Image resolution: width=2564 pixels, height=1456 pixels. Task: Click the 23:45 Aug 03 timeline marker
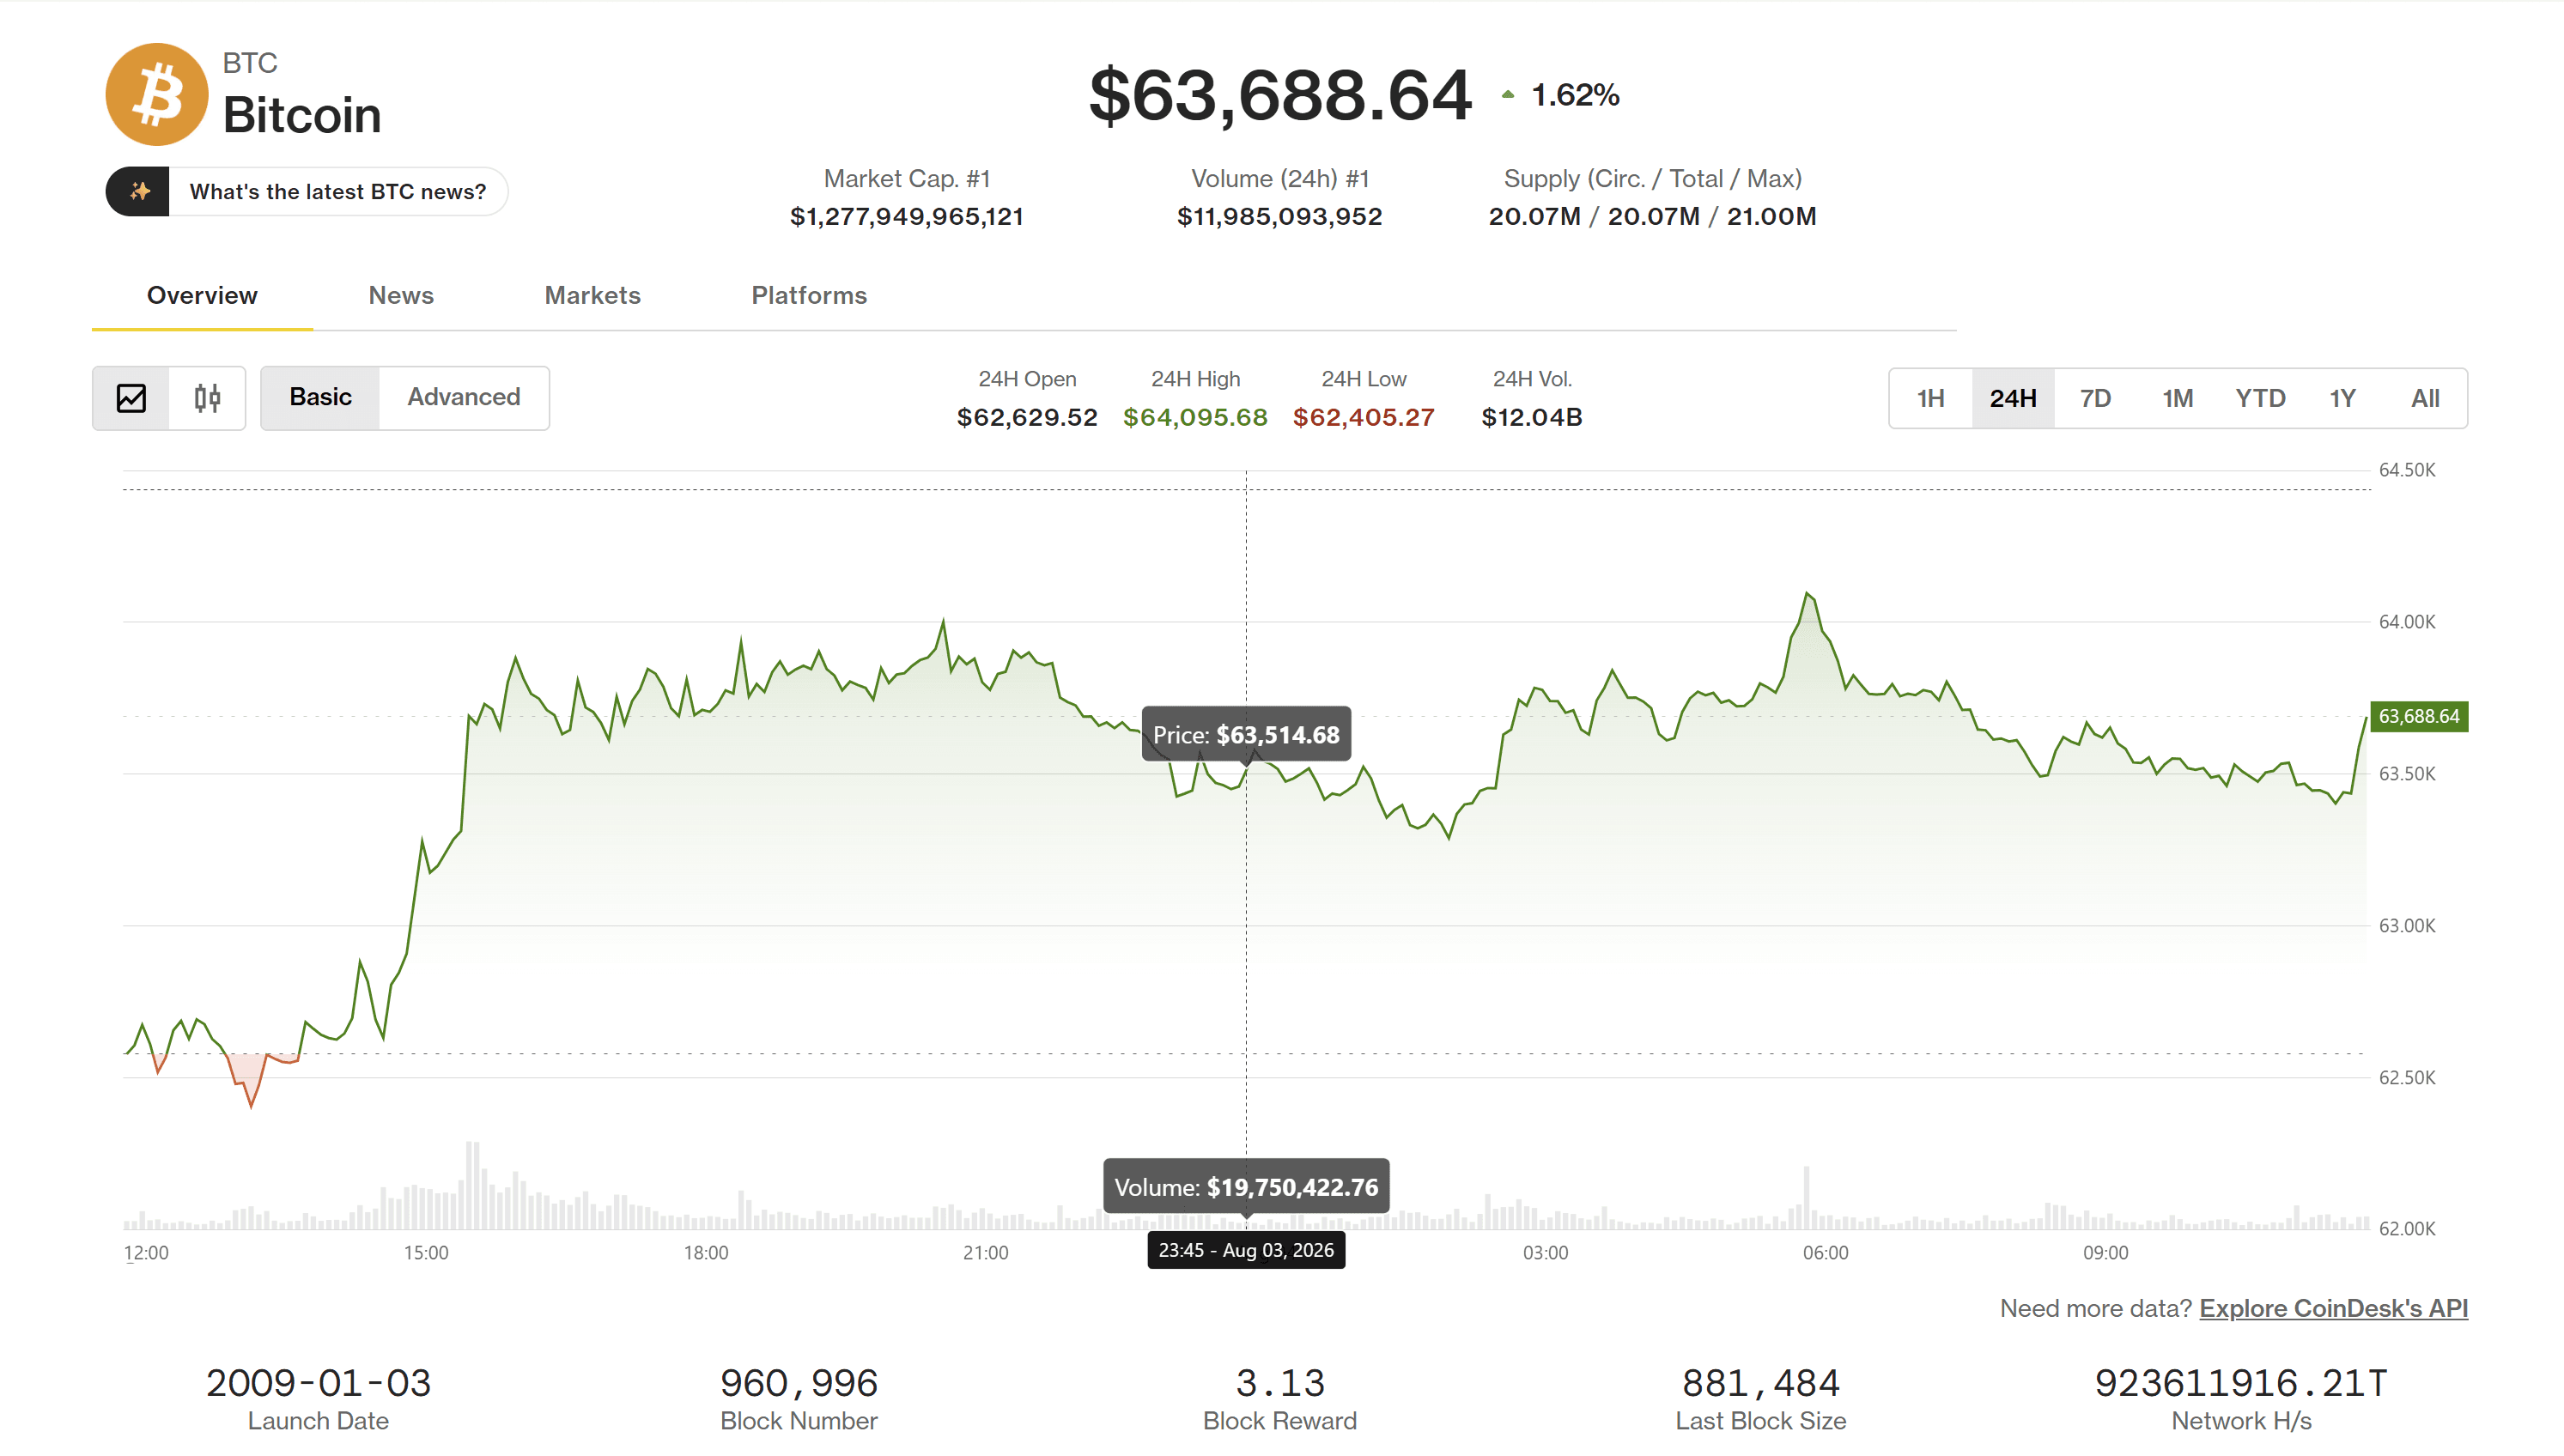(1246, 1250)
